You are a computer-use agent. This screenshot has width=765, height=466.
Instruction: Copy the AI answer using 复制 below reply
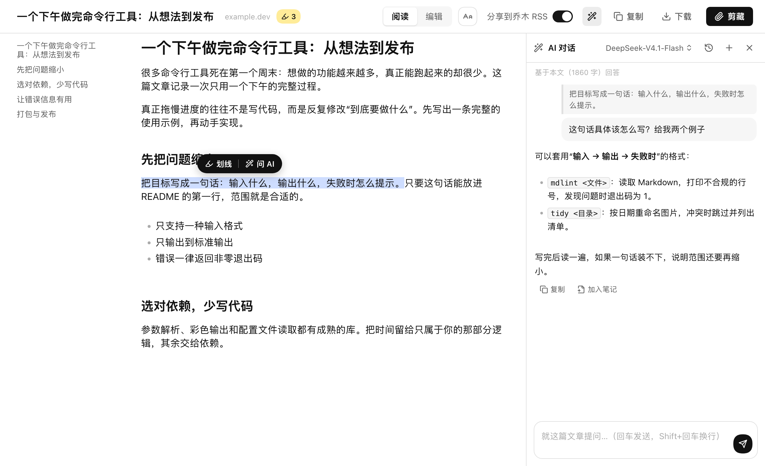tap(552, 289)
